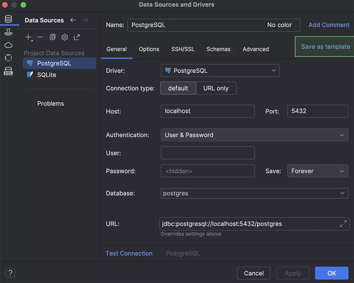Open the cloud providers sidebar icon
Screen dimensions: 354x283
coord(8,45)
